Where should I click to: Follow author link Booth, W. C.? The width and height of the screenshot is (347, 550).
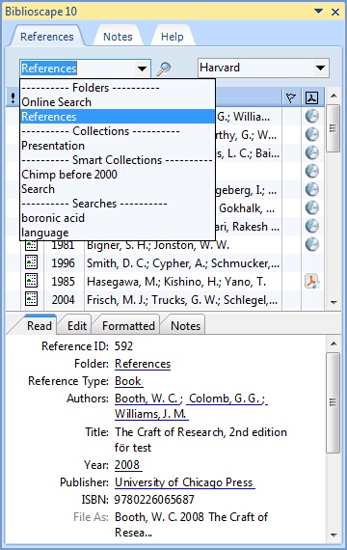[147, 399]
